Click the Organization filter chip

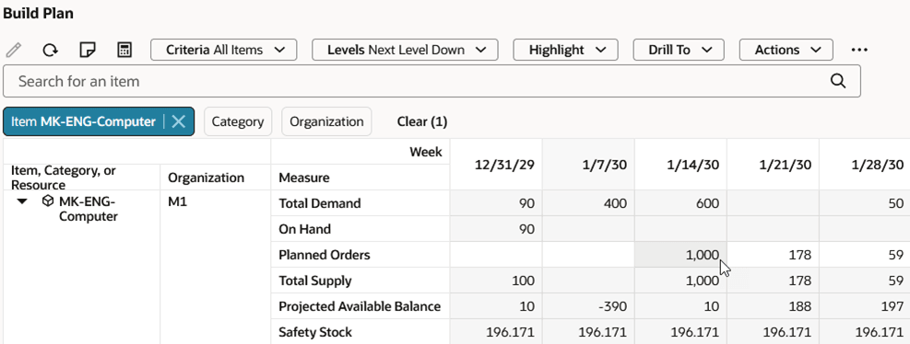(x=326, y=121)
